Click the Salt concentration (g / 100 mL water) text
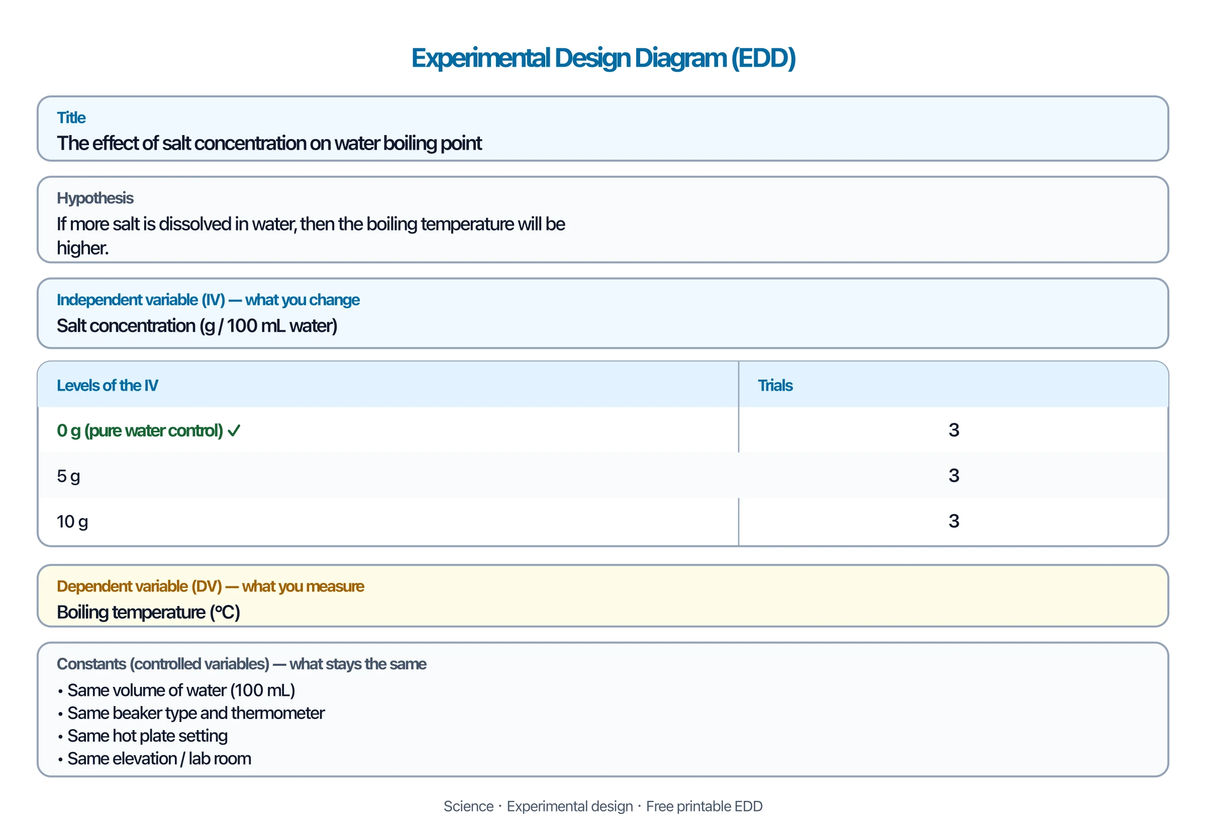 click(x=197, y=325)
